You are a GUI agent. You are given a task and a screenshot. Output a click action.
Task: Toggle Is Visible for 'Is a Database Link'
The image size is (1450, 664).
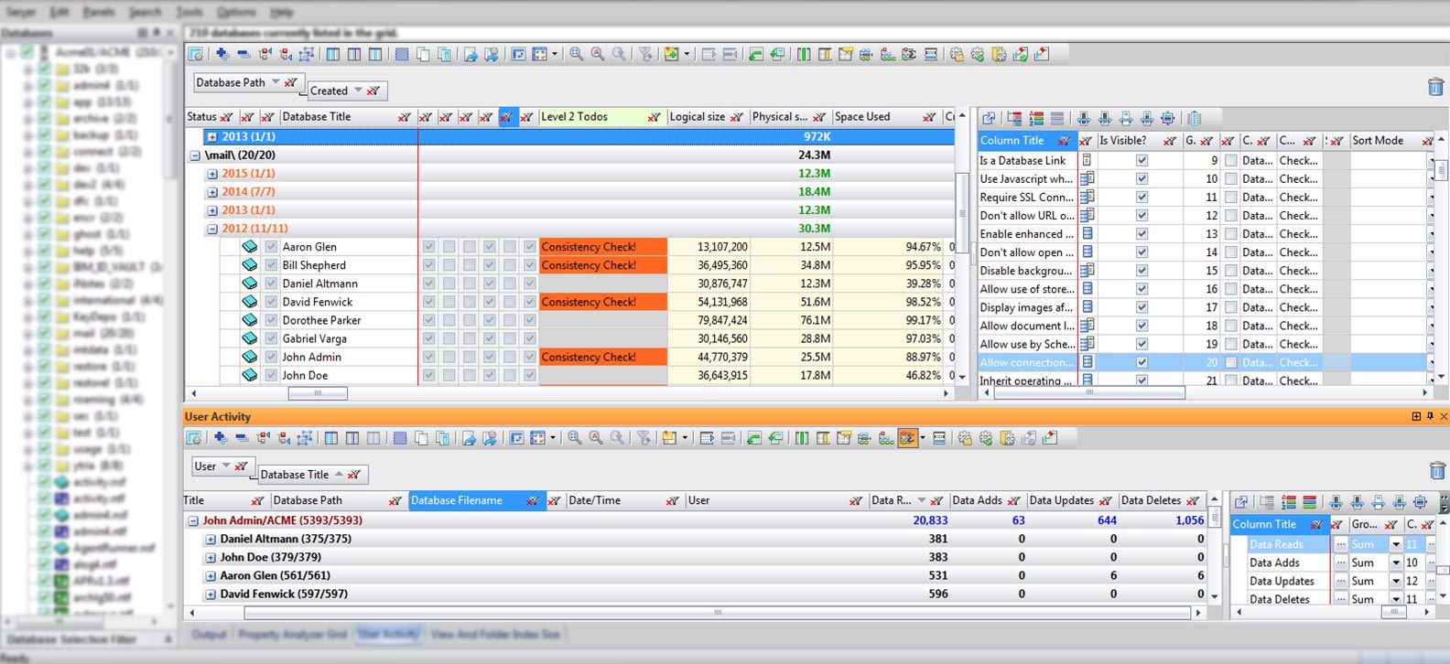coord(1142,160)
